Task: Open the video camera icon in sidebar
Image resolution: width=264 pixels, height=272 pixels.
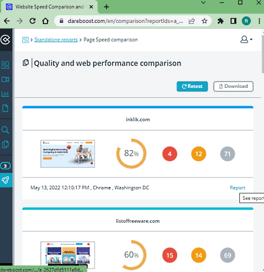Action: [5, 79]
